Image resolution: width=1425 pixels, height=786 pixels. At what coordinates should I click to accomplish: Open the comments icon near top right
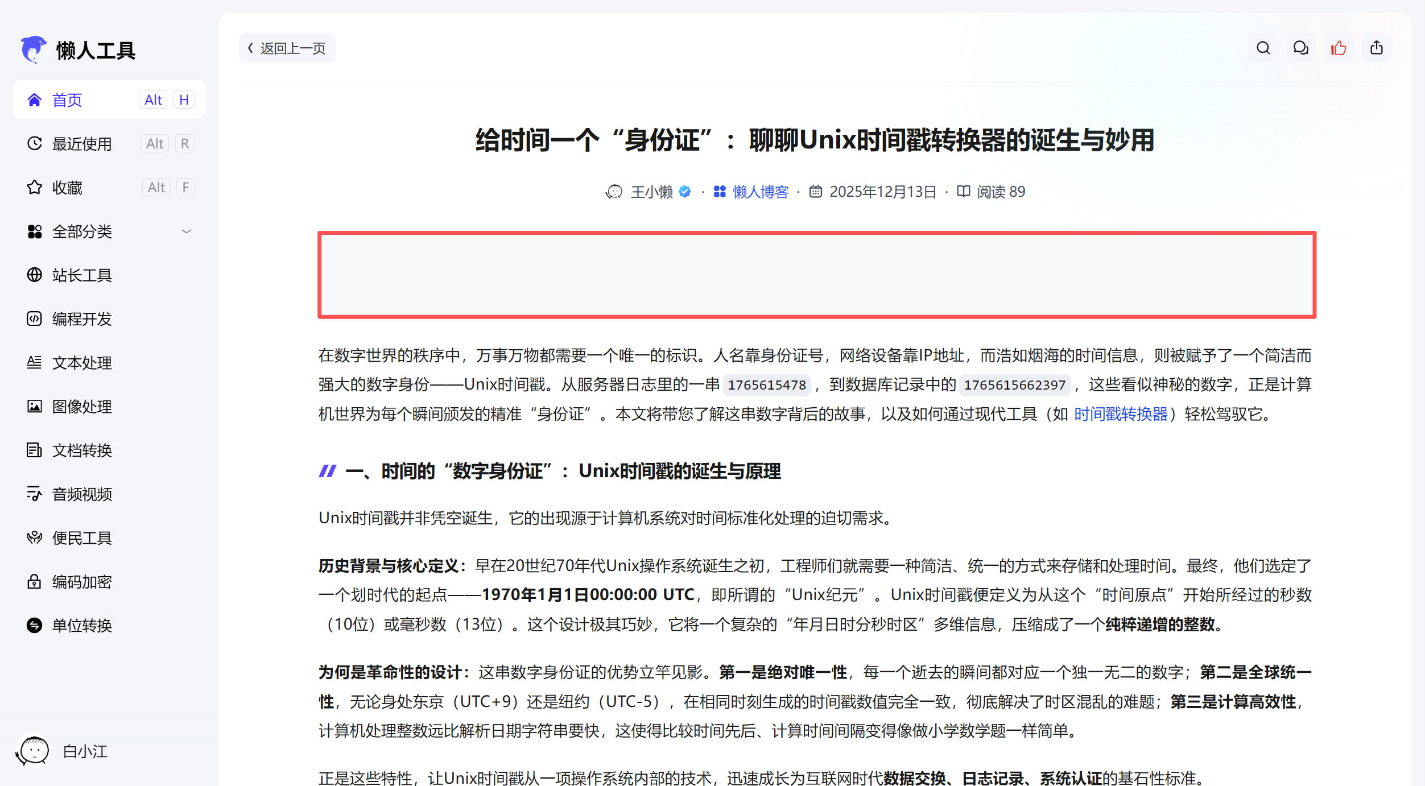1300,48
